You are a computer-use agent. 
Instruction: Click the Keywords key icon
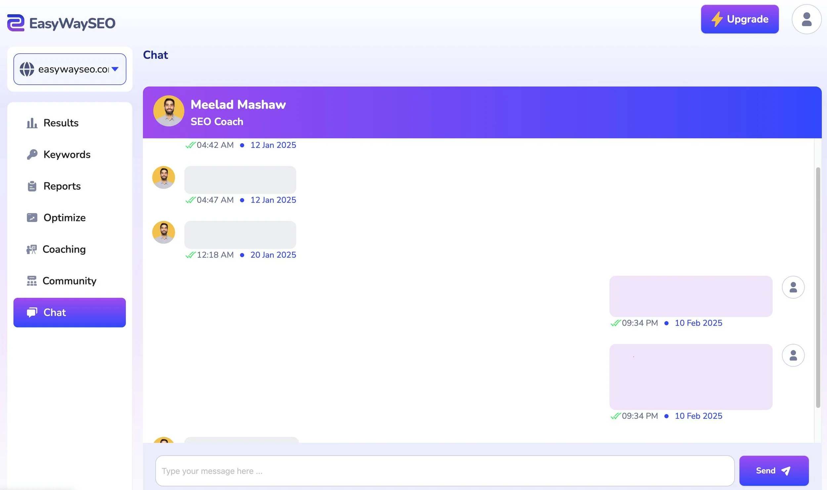tap(32, 155)
